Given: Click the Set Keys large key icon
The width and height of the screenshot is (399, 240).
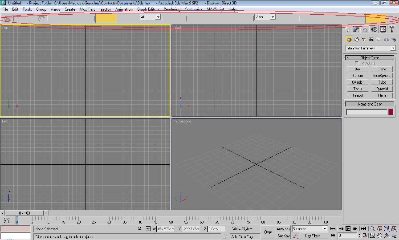Looking at the screenshot, I should pyautogui.click(x=268, y=232).
